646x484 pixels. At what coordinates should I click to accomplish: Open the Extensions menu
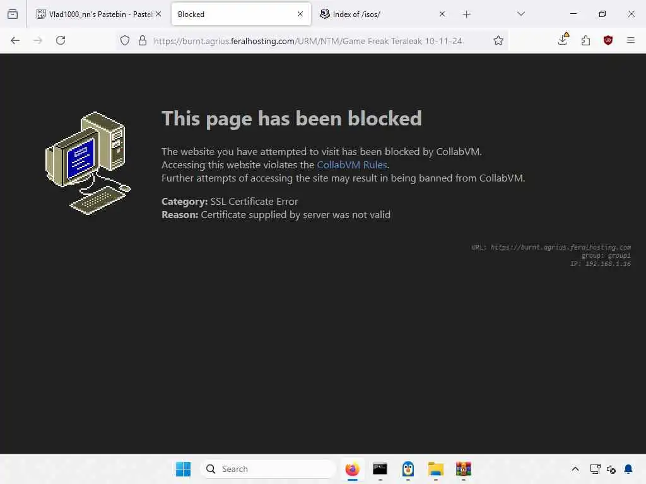tap(585, 40)
